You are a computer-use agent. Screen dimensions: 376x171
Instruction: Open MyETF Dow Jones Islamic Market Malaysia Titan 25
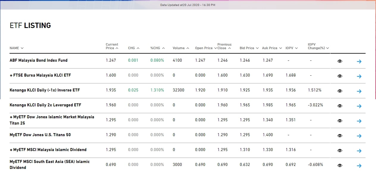[x=52, y=120]
